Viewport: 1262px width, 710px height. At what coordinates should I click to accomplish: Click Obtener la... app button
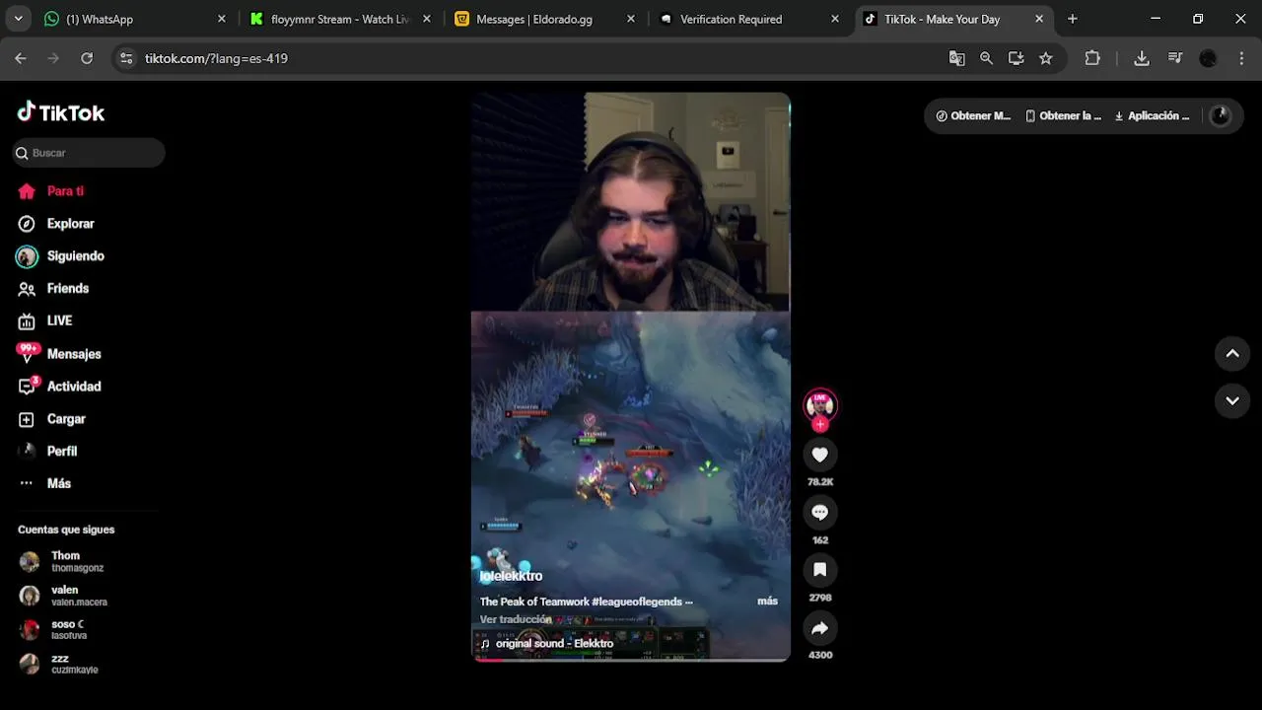click(x=1063, y=116)
